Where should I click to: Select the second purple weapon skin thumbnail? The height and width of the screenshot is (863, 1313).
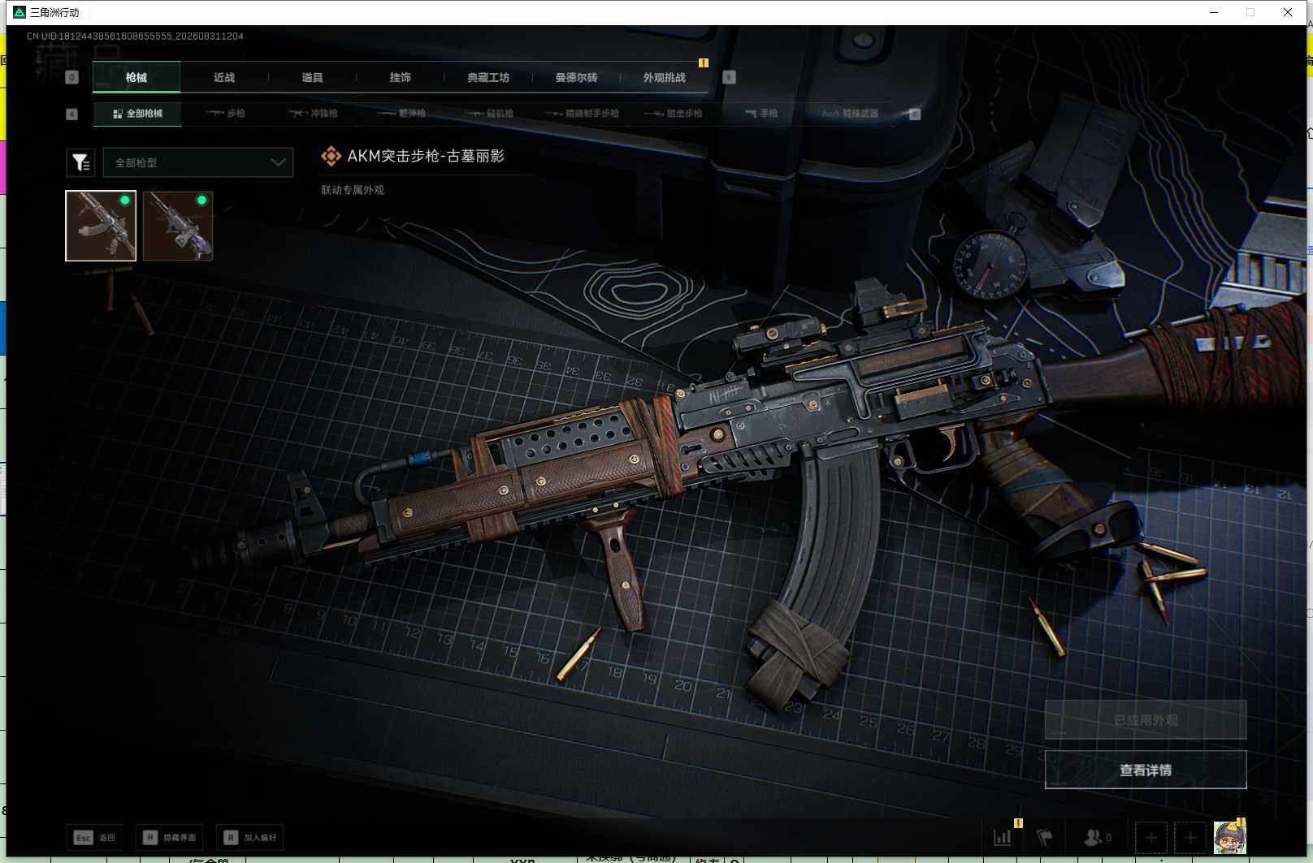click(178, 226)
